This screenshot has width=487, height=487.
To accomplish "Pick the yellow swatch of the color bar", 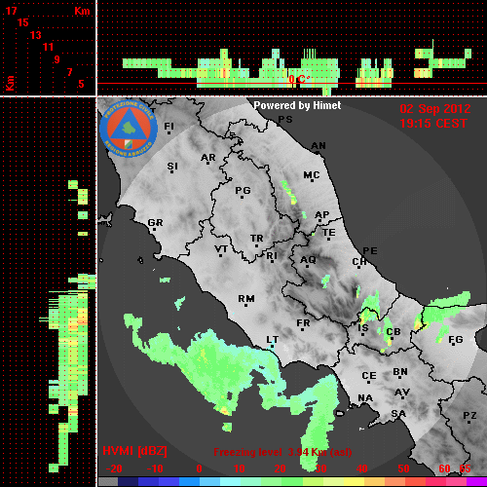I will click(354, 481).
